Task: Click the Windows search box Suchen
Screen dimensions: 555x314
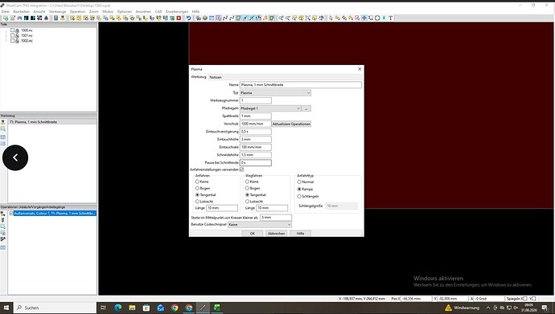Action: pyautogui.click(x=55, y=308)
